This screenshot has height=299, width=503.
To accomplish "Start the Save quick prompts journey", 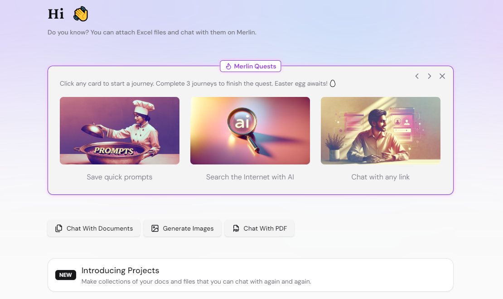I will click(x=119, y=177).
